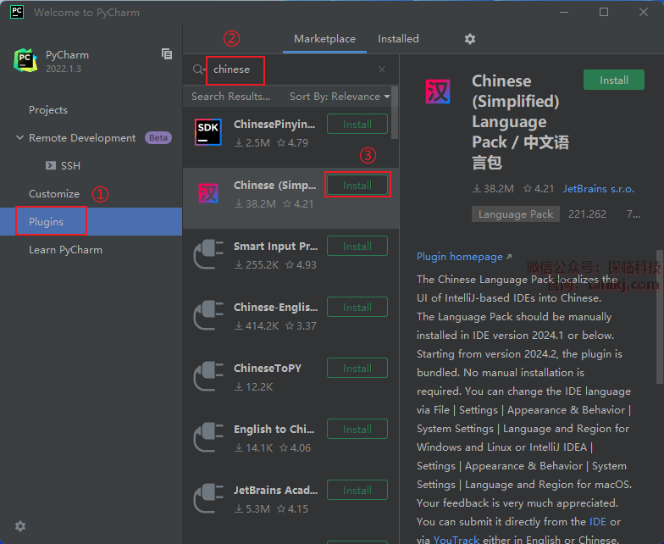The image size is (664, 544).
Task: Click the SSH terminal icon
Action: click(51, 165)
